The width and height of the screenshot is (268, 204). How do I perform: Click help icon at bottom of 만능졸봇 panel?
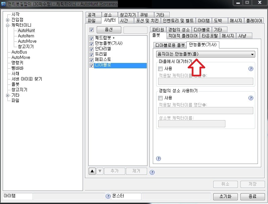(x=159, y=159)
